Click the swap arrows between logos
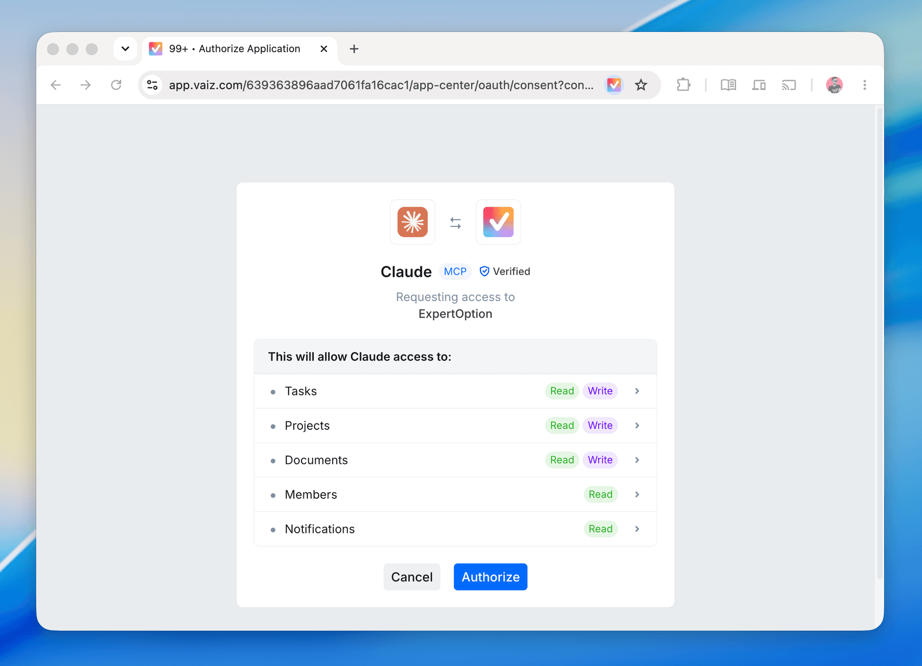922x666 pixels. coord(455,223)
